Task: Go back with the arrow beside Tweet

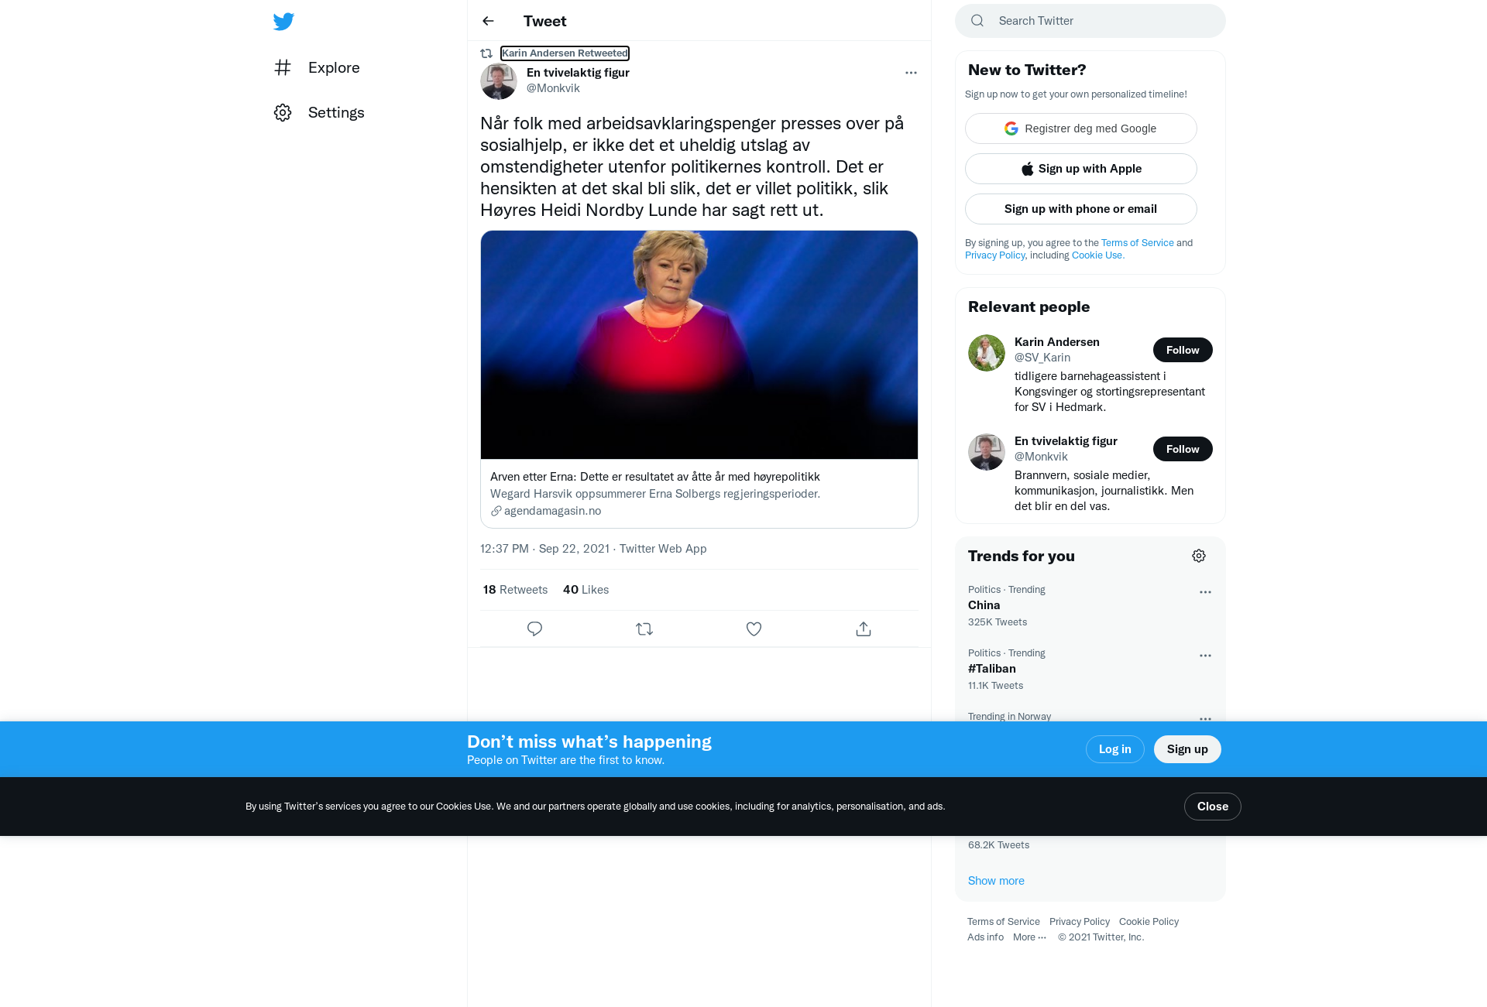Action: [488, 21]
